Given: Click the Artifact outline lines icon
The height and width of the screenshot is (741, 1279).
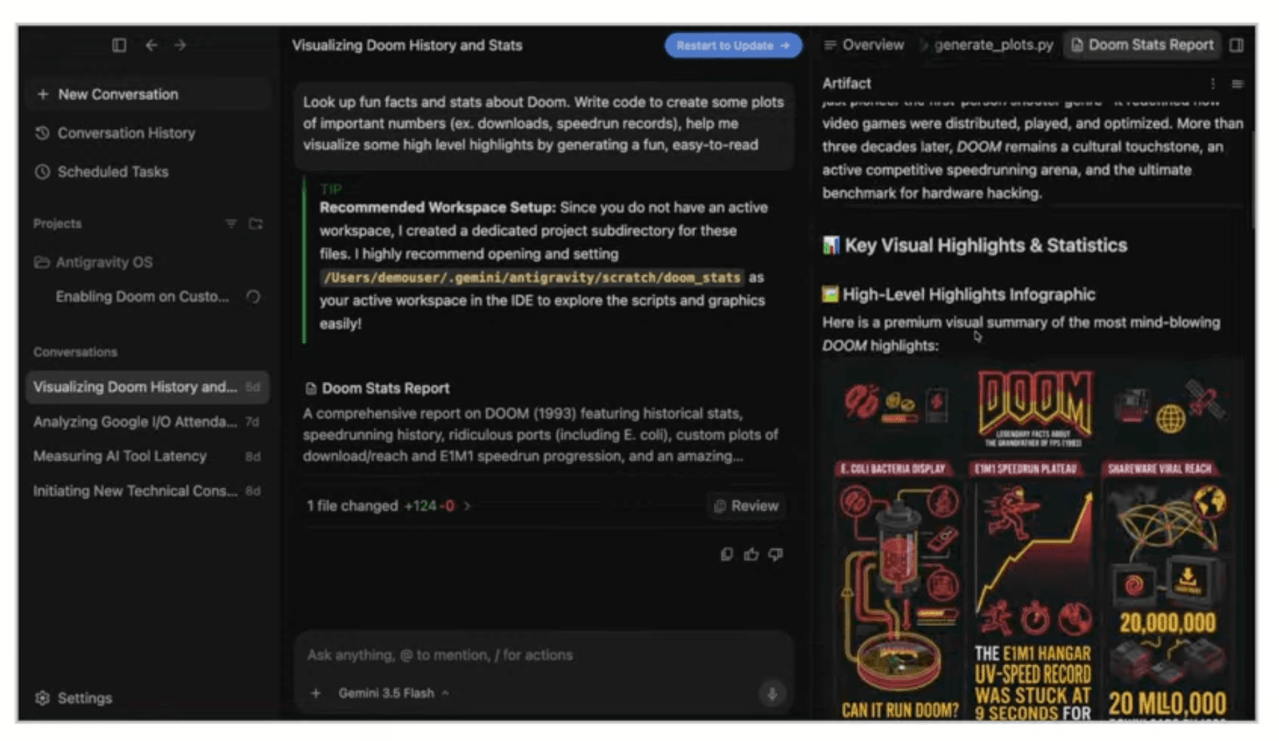Looking at the screenshot, I should coord(1237,84).
